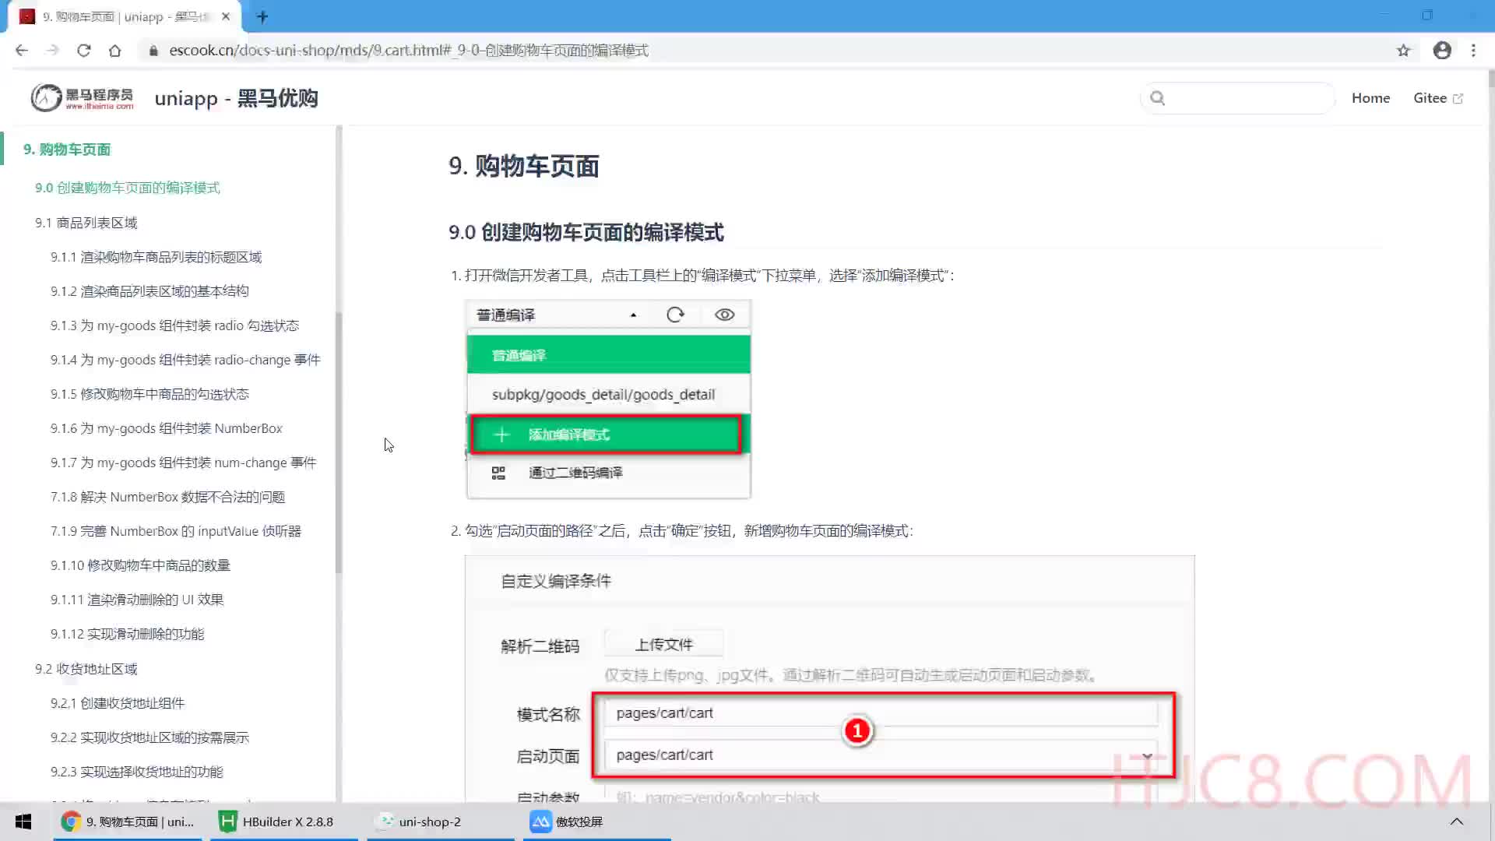
Task: Focus the documentation search box
Action: pos(1238,98)
